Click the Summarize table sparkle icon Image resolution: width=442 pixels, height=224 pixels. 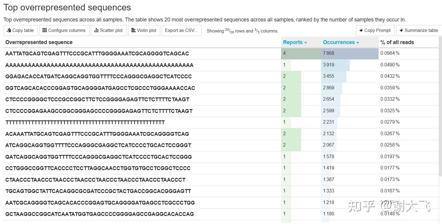click(401, 30)
